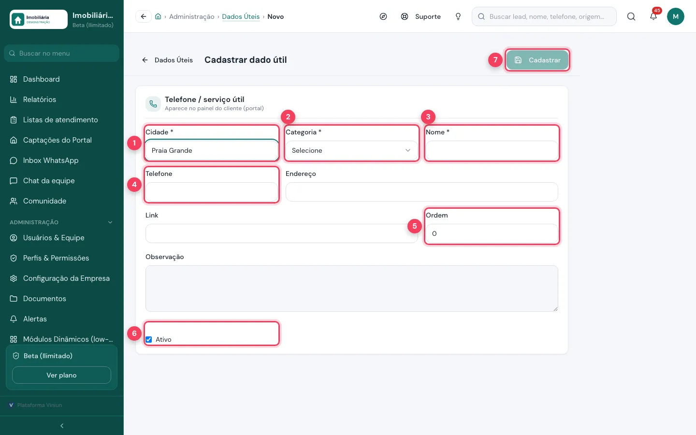Click the Observação text area

click(352, 289)
